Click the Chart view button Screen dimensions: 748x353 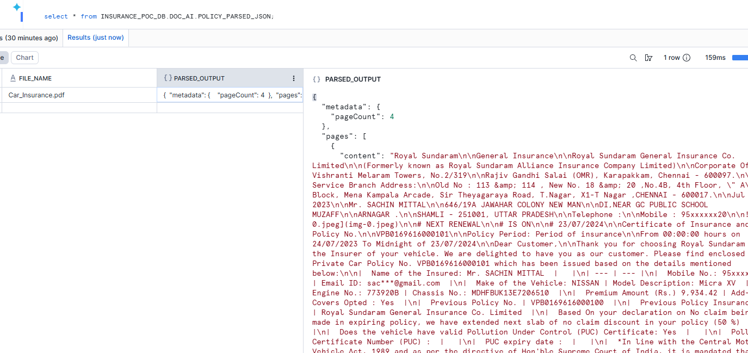point(24,57)
